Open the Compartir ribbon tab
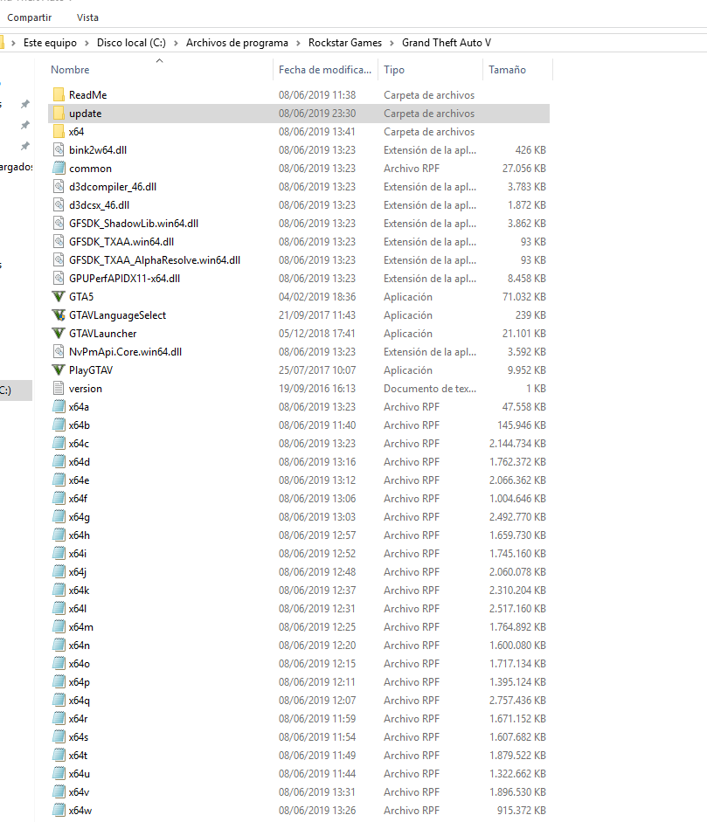This screenshot has height=822, width=707. tap(30, 17)
